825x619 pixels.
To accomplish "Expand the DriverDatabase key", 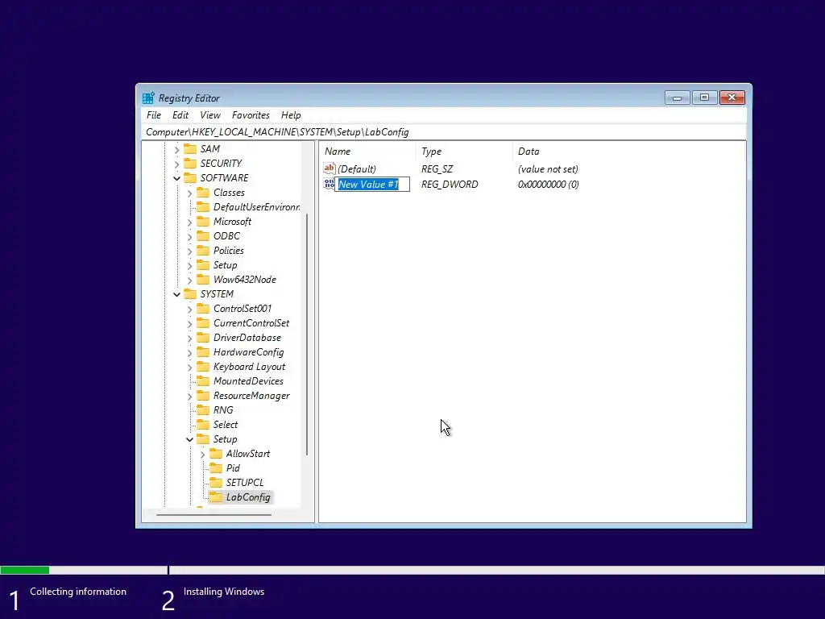I will 189,338.
